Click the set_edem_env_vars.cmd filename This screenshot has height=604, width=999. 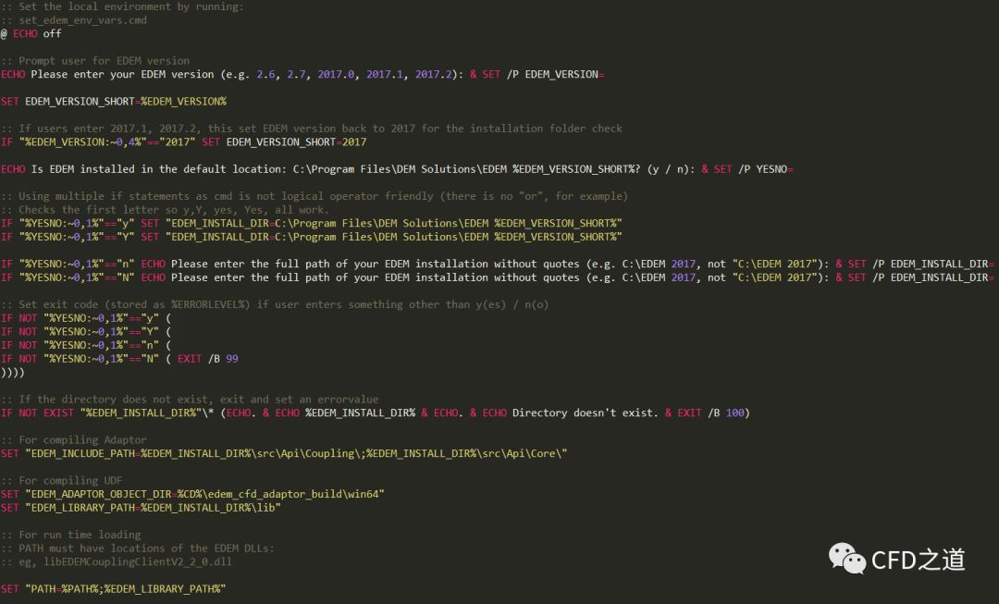point(79,19)
